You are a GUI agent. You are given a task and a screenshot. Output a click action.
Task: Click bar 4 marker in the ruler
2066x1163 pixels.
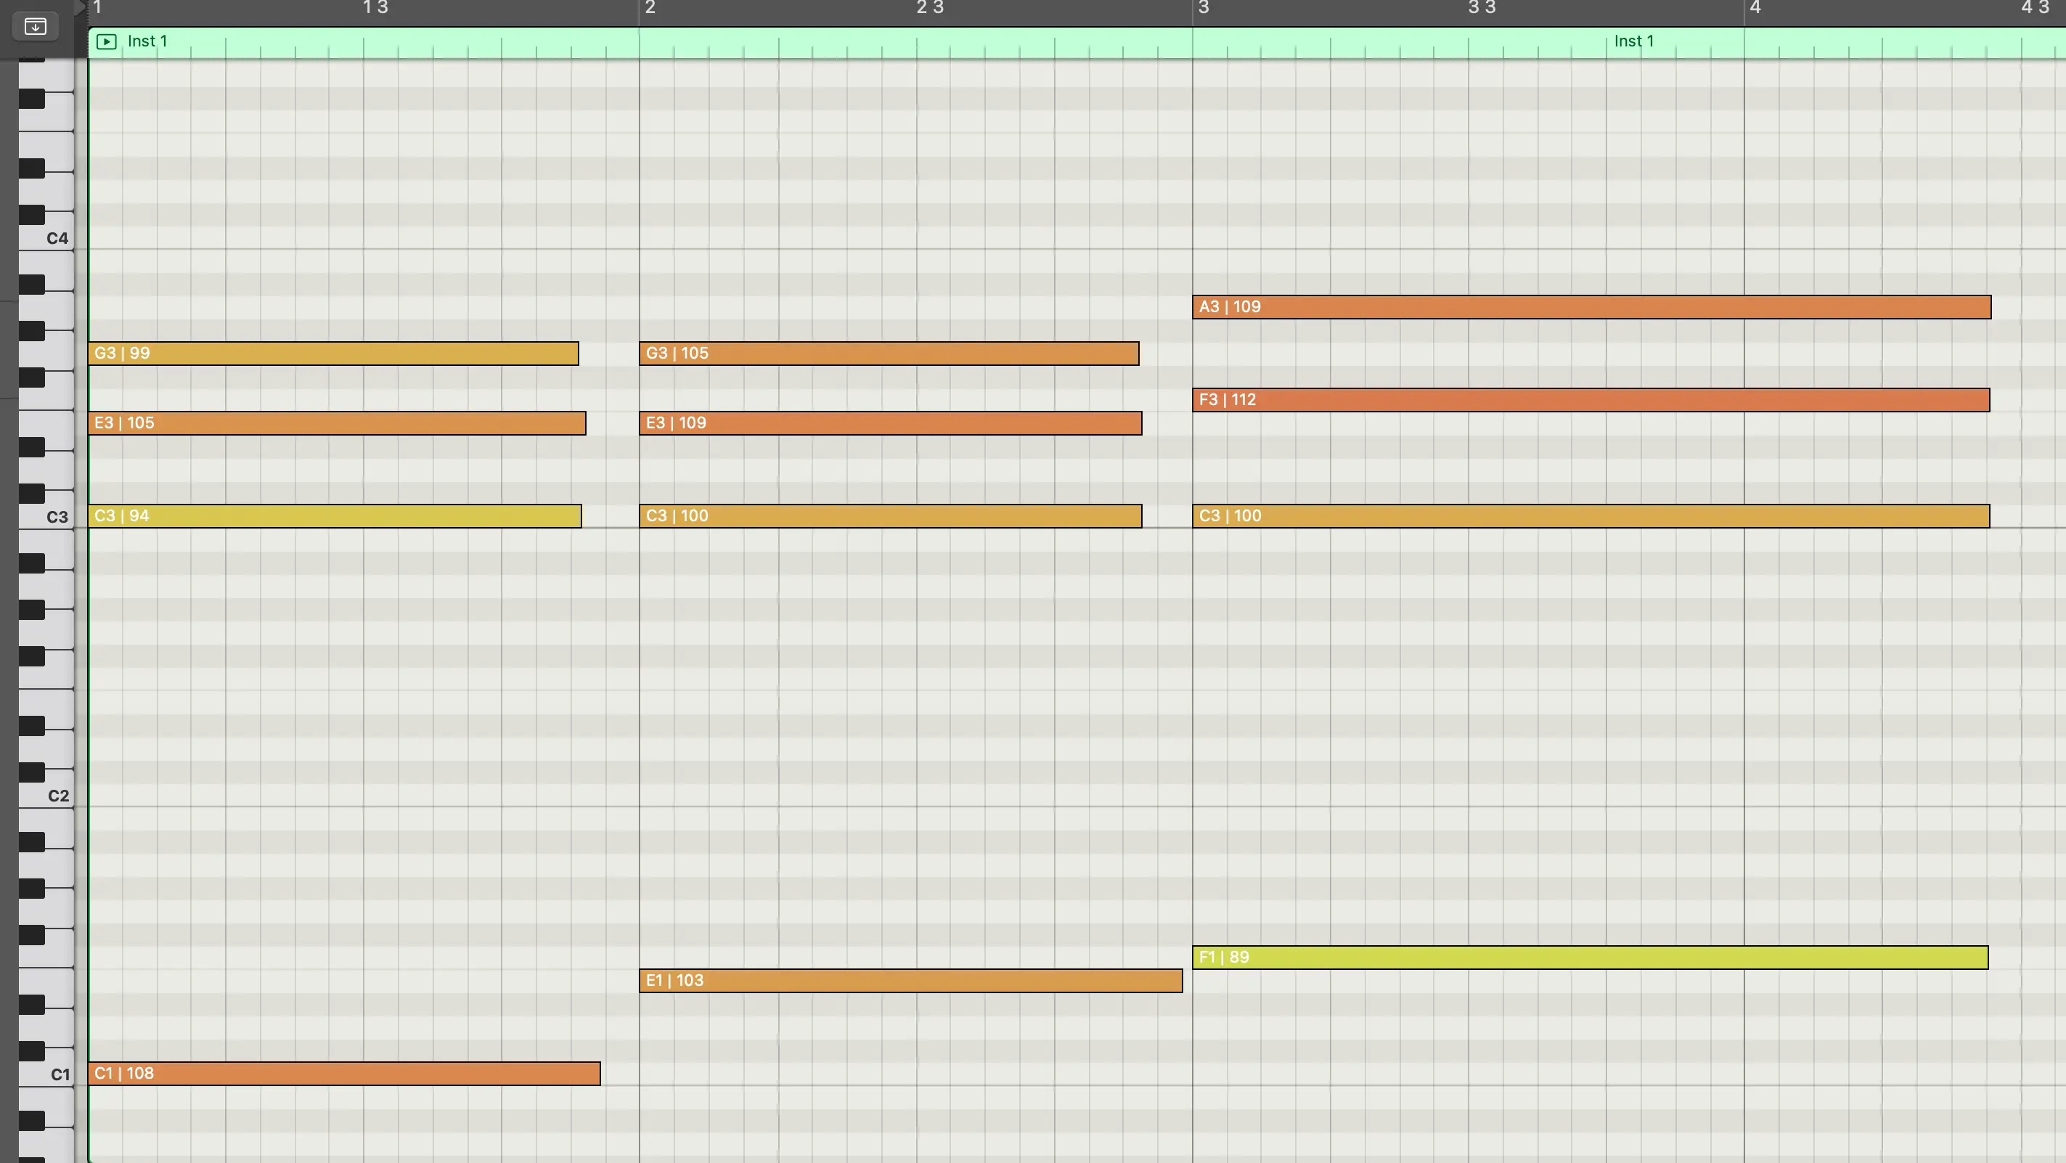tap(1754, 8)
